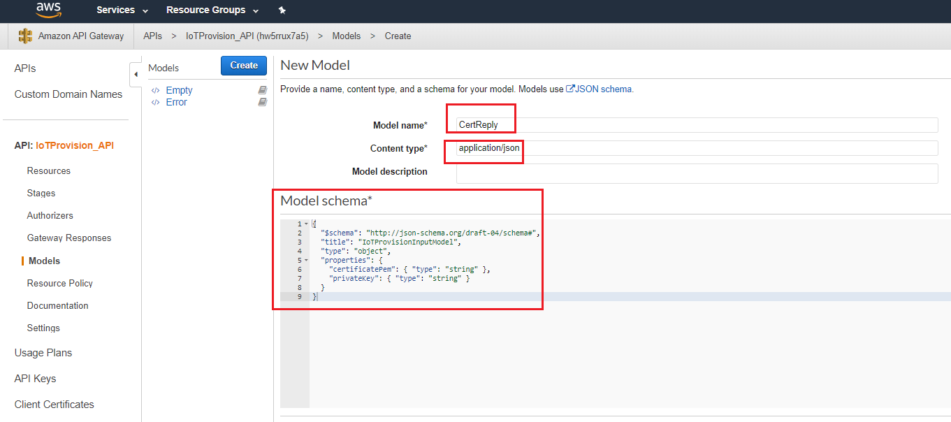The width and height of the screenshot is (951, 422).
Task: Click the Create breadcrumb item
Action: coord(398,36)
